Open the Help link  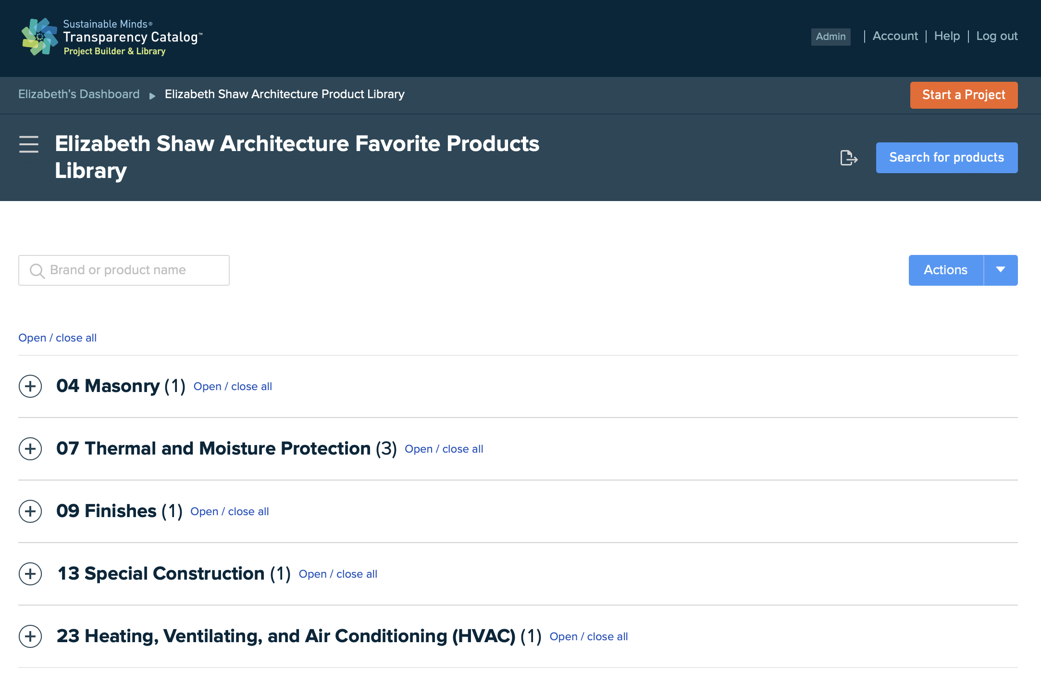[x=947, y=36]
